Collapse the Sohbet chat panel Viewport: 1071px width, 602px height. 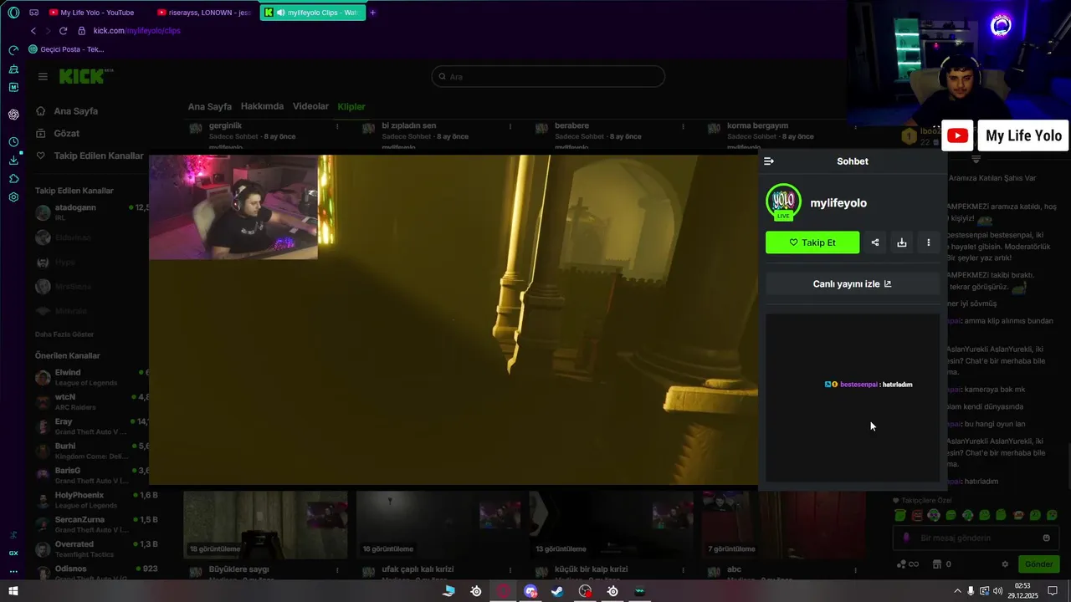pyautogui.click(x=769, y=161)
